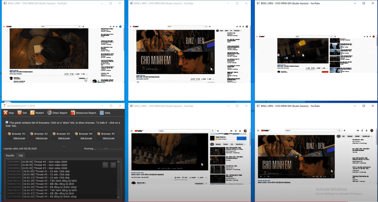This screenshot has height=202, width=378.
Task: Open Show Report pie chart icon
Action: click(49, 113)
